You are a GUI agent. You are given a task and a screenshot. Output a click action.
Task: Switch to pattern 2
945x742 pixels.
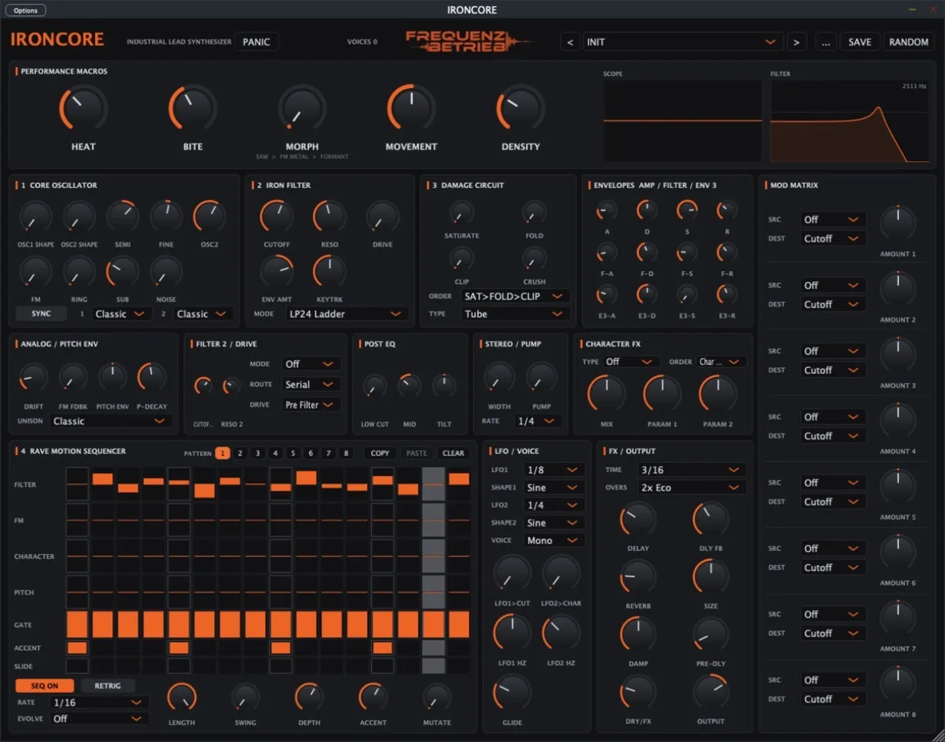[x=240, y=452]
